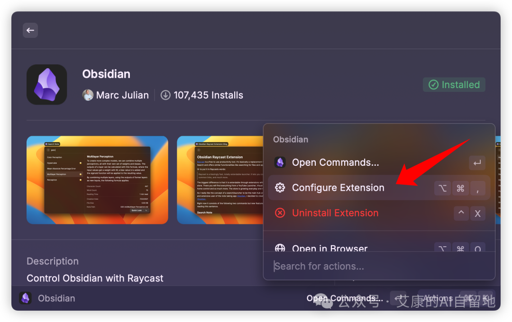The width and height of the screenshot is (512, 322).
Task: Click the command key hint on Configure Extension
Action: [460, 188]
